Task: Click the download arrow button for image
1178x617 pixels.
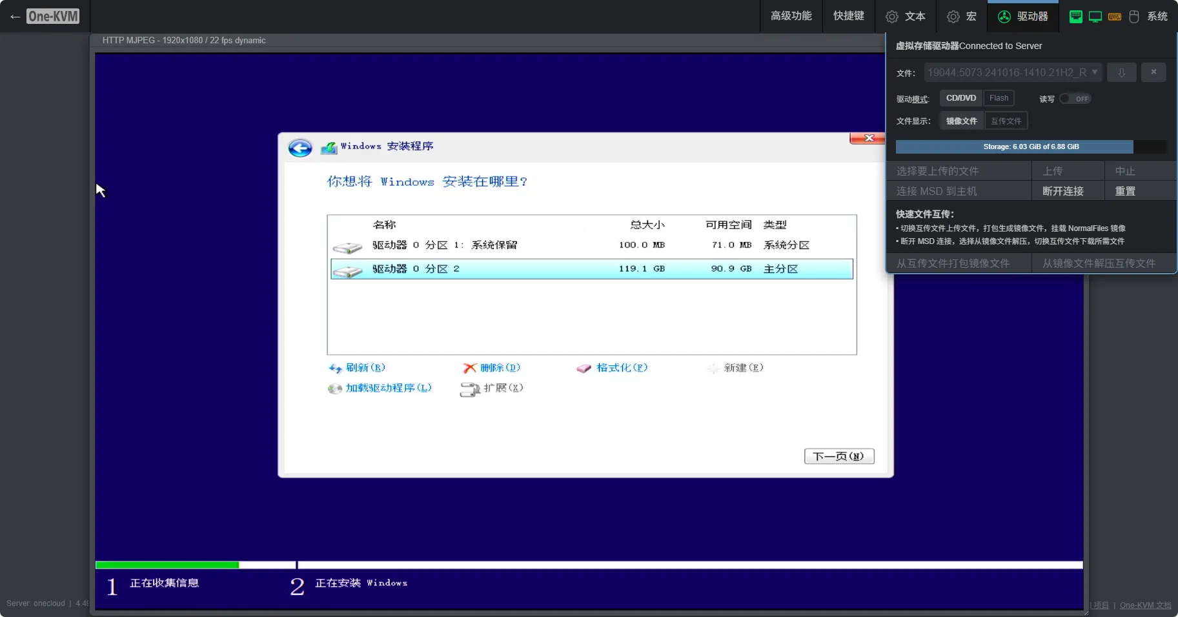Action: [x=1122, y=72]
